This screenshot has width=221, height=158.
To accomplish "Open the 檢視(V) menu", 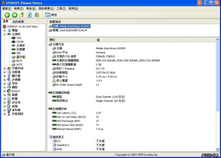I will point(19,8).
